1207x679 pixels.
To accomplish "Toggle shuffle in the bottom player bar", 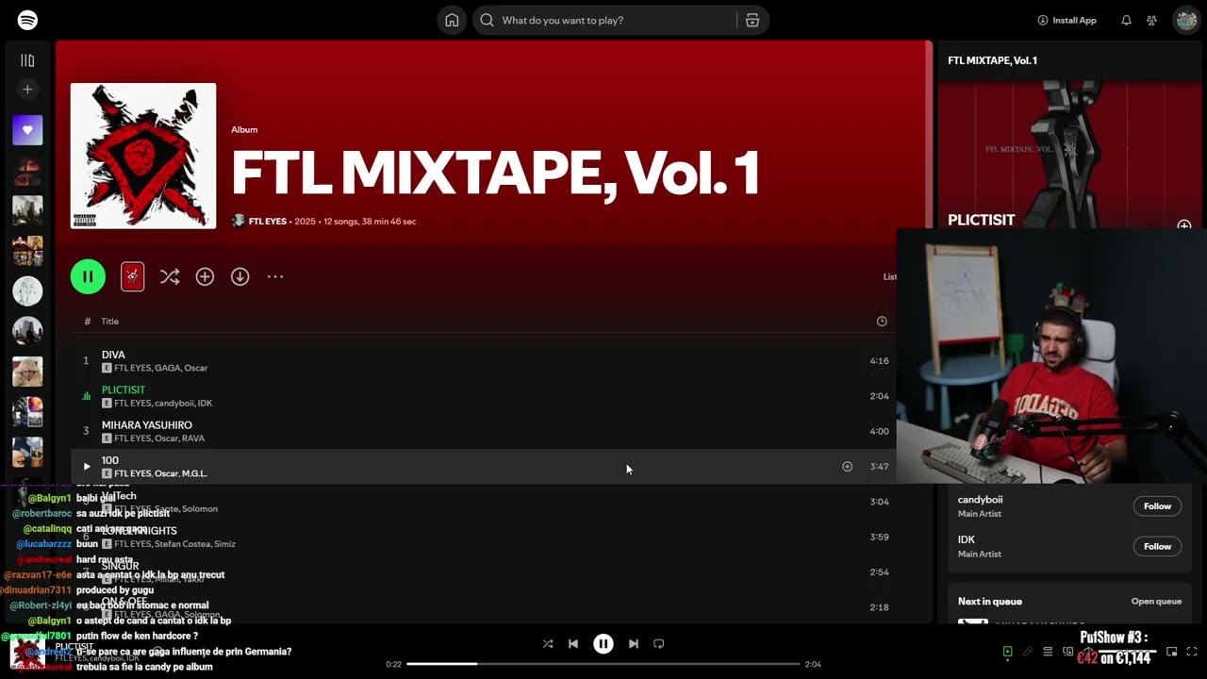I will coord(548,643).
